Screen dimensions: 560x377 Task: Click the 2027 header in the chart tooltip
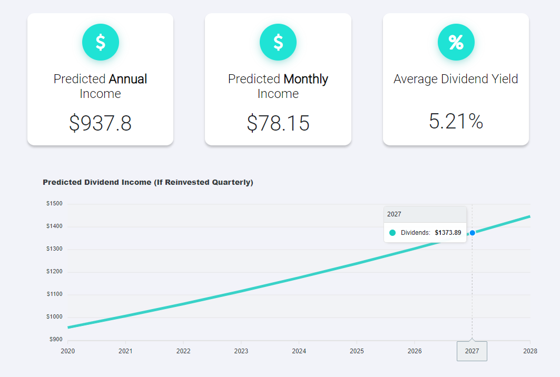(x=394, y=214)
